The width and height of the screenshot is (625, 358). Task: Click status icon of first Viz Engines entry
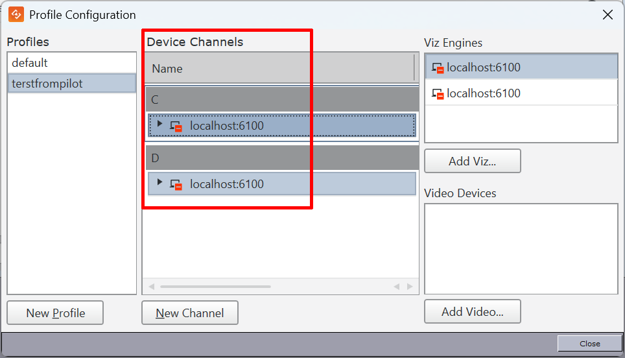438,67
